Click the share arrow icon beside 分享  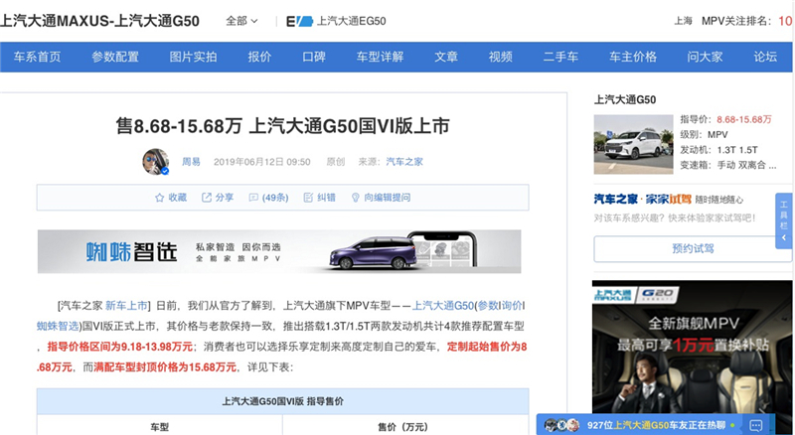(x=207, y=198)
